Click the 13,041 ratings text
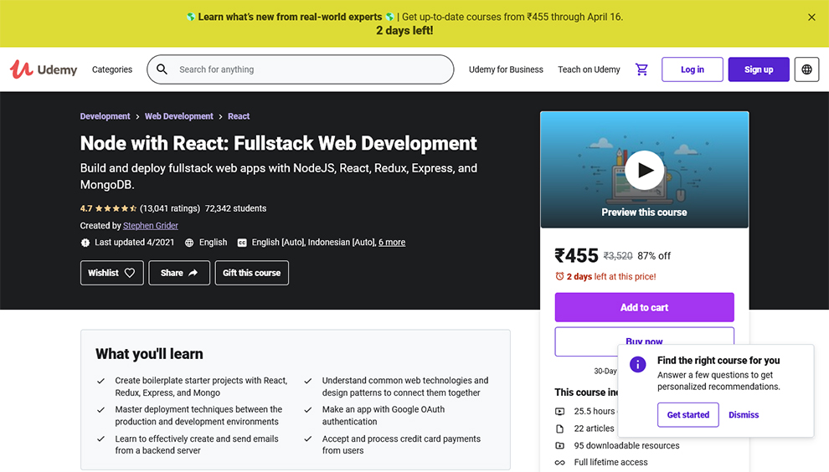Image resolution: width=829 pixels, height=472 pixels. (170, 208)
